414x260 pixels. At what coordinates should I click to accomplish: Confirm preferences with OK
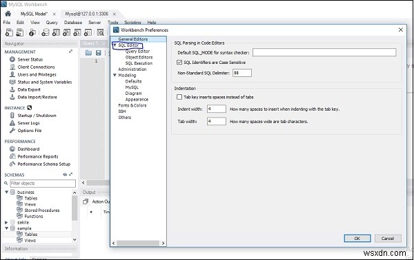(357, 239)
